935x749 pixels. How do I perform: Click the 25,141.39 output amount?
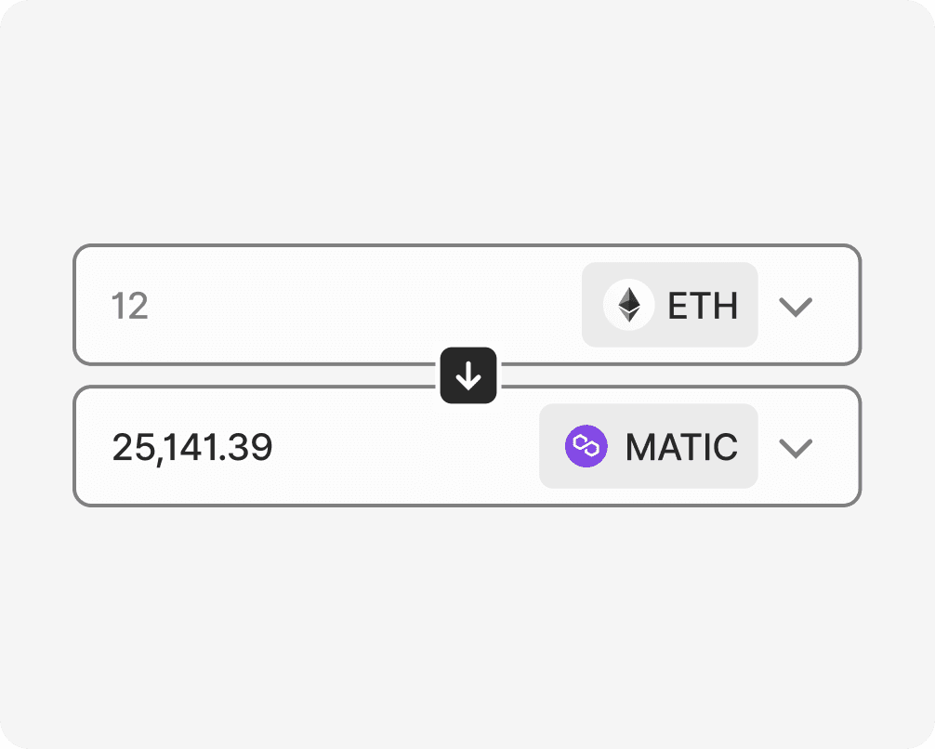pos(192,447)
